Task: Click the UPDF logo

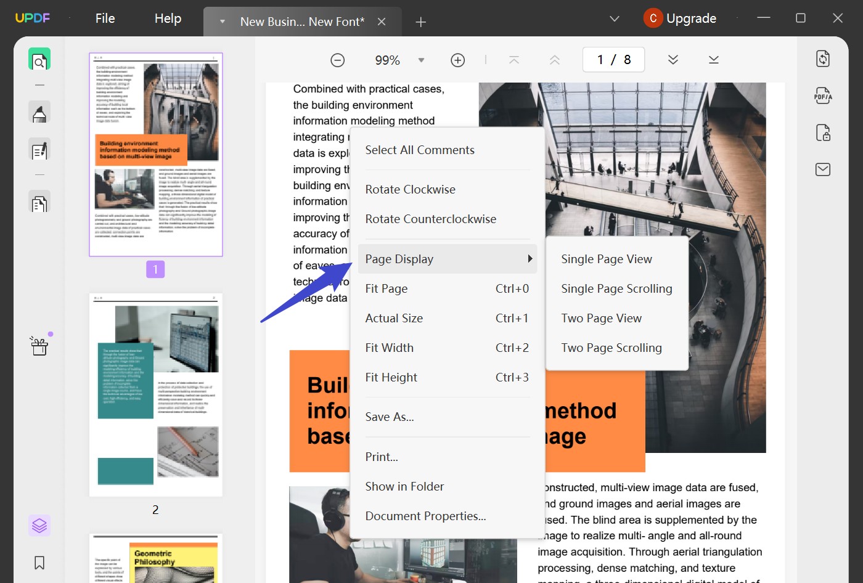Action: pos(33,18)
